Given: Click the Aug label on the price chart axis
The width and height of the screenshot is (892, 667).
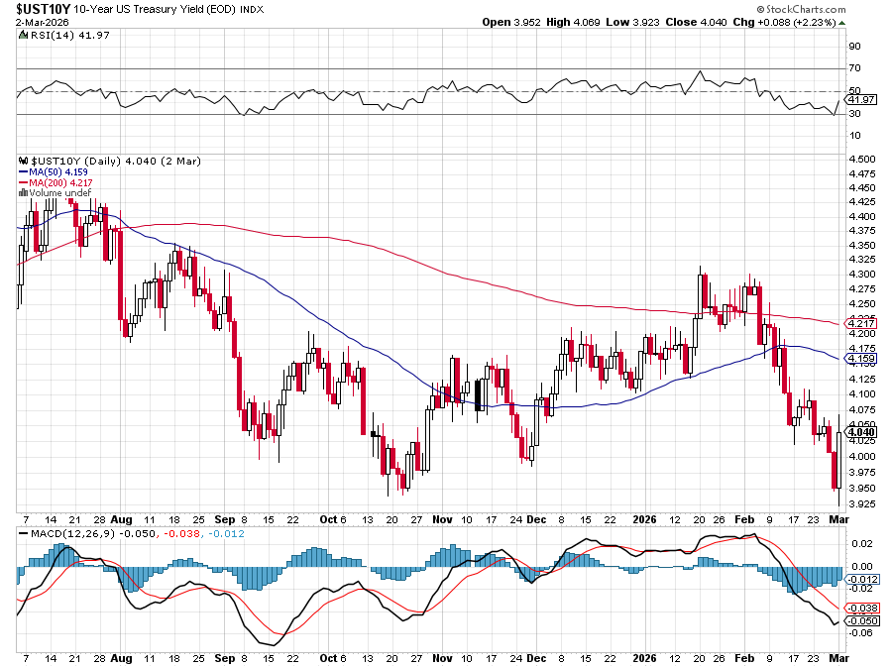Looking at the screenshot, I should pos(121,518).
